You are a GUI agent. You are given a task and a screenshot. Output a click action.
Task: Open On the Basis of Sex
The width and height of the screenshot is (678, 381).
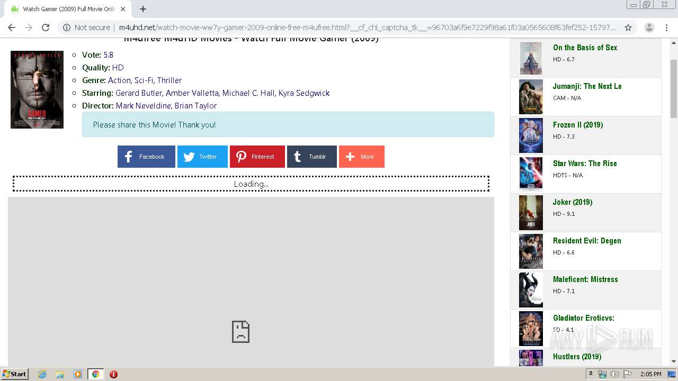(x=585, y=48)
